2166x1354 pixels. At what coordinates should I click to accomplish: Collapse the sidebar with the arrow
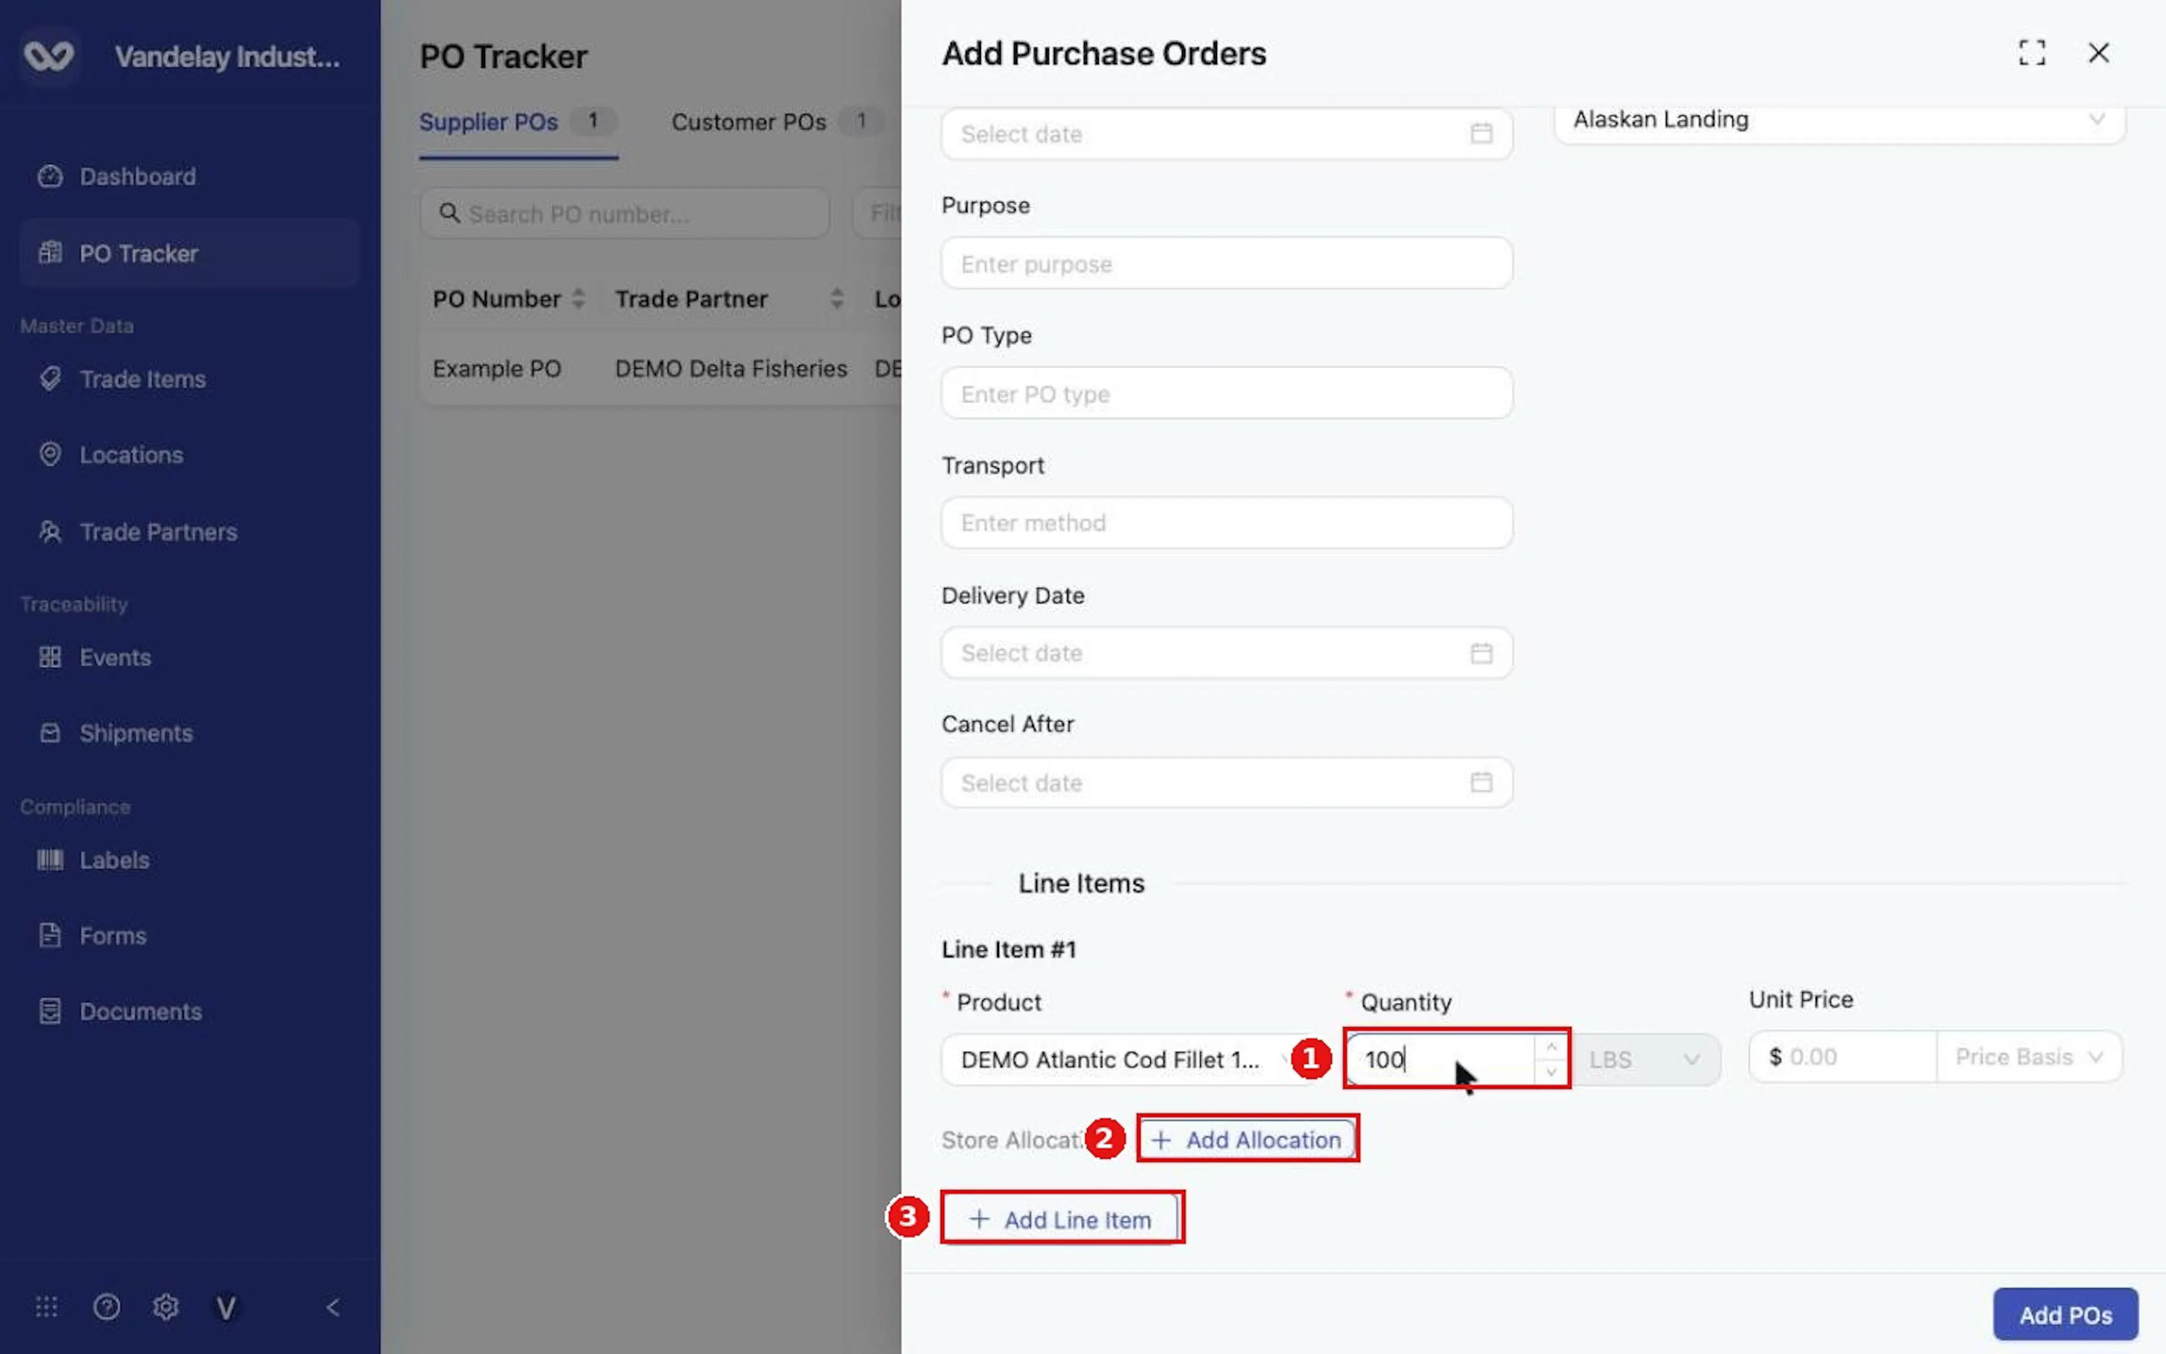(333, 1307)
